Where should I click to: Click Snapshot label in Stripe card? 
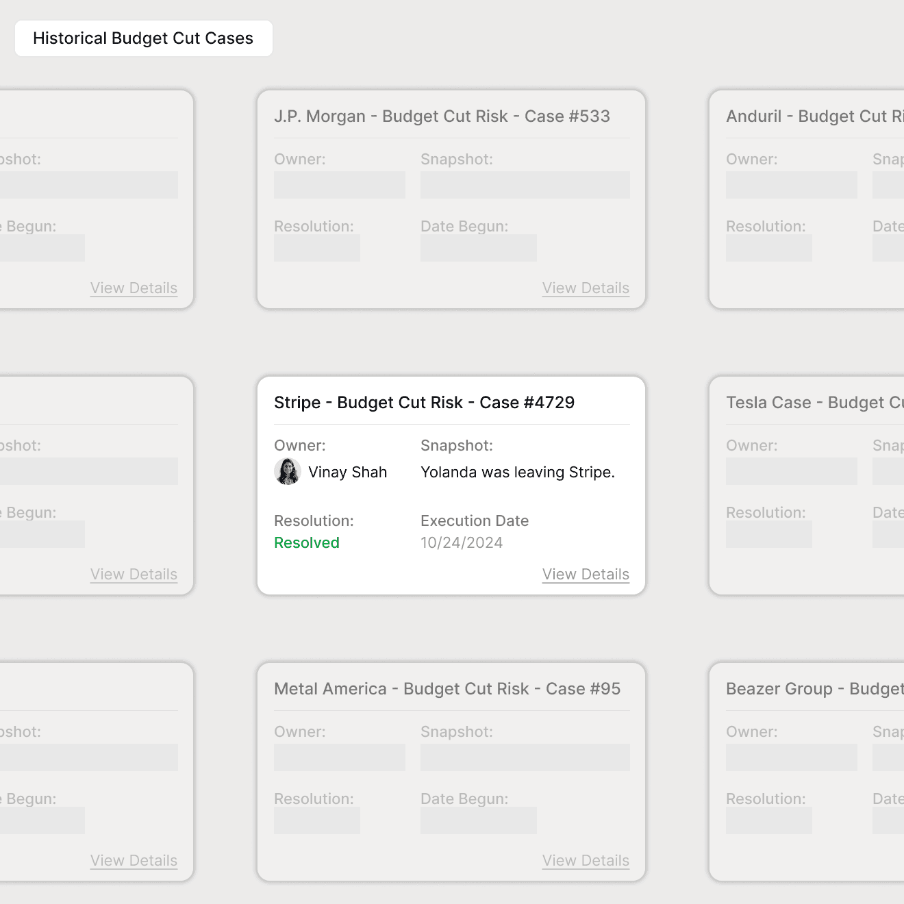[x=457, y=445]
